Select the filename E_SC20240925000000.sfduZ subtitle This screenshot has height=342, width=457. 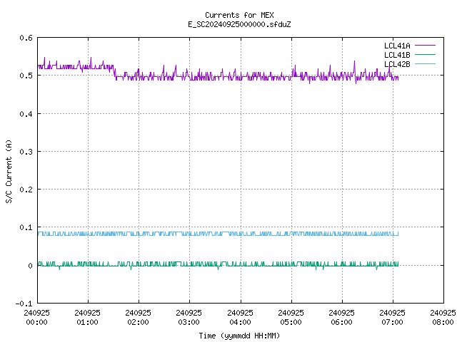[x=239, y=24]
